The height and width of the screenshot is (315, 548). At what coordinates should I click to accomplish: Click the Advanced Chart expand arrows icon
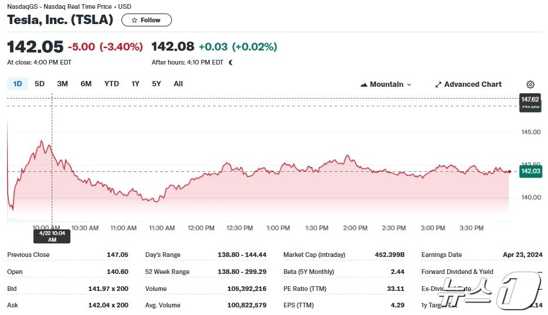point(438,84)
